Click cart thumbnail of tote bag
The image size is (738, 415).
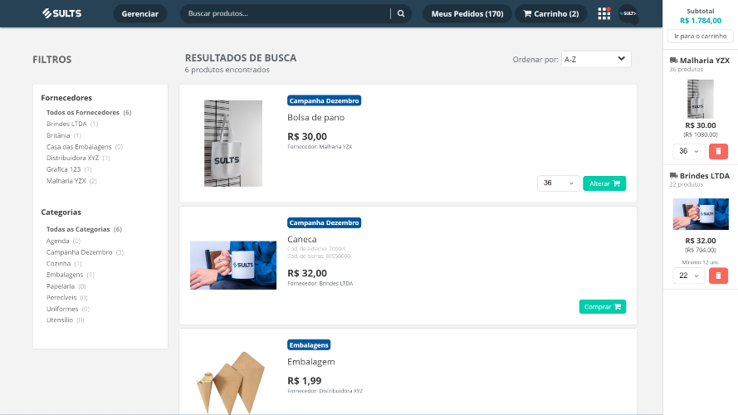[x=701, y=99]
